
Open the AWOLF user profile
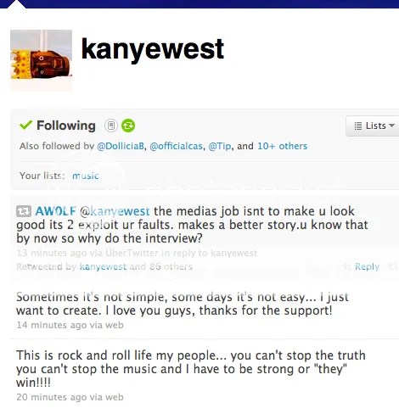pos(56,211)
